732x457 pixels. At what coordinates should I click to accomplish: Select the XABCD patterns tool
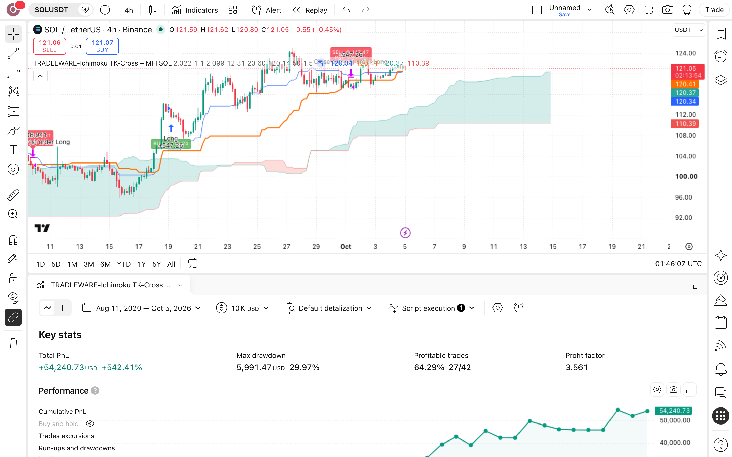[x=13, y=92]
